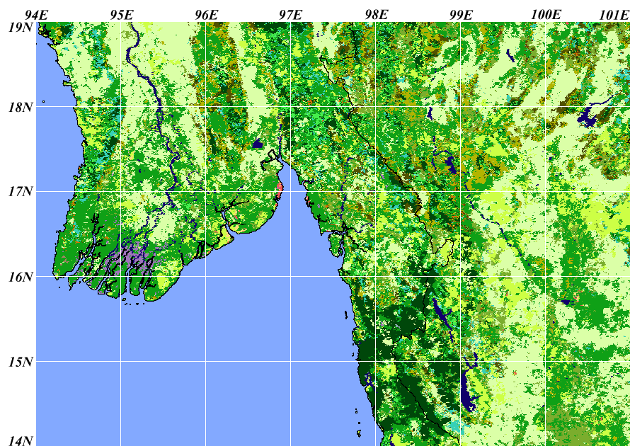Click the 99E longitude label
Screen dimensions: 630x446
coord(461,16)
